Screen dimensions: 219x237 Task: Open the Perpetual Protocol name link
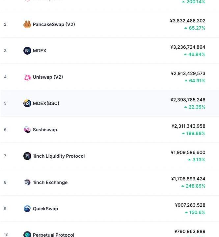(x=54, y=235)
